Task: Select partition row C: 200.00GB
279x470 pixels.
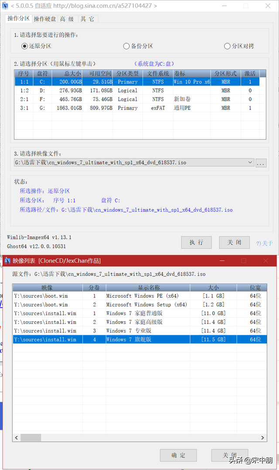Action: [137, 82]
